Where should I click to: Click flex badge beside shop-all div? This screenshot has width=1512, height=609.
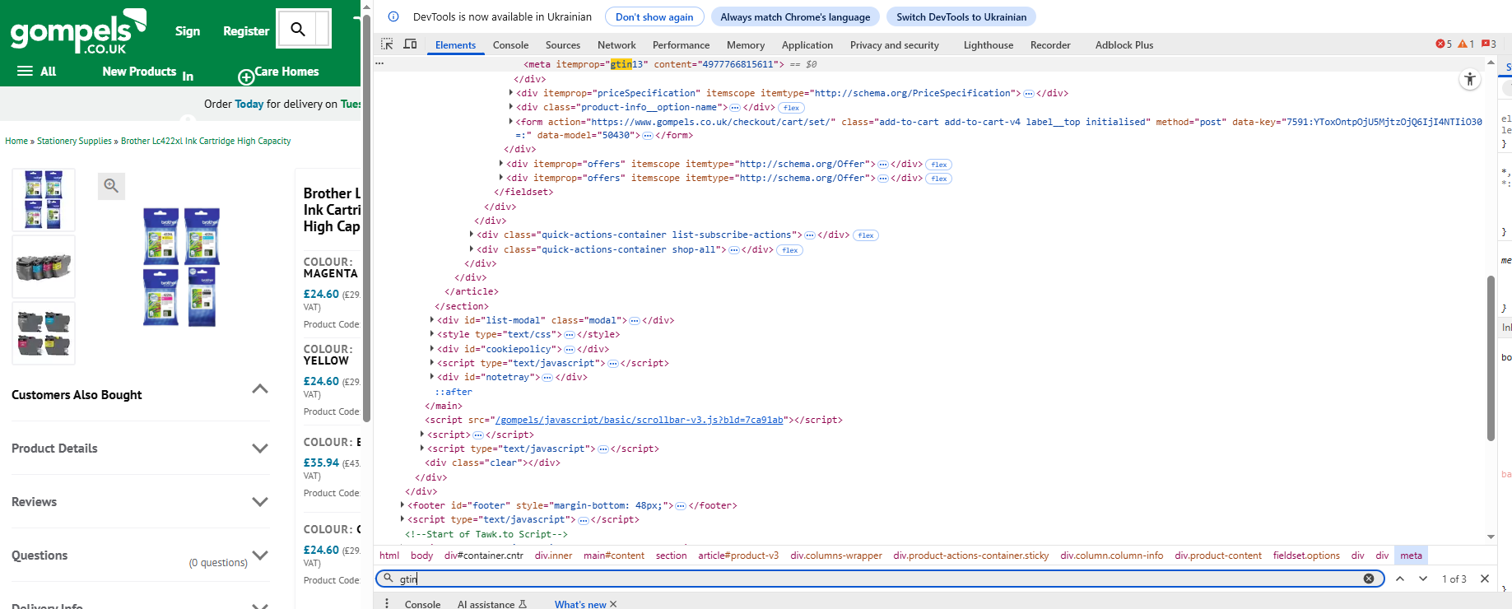790,250
